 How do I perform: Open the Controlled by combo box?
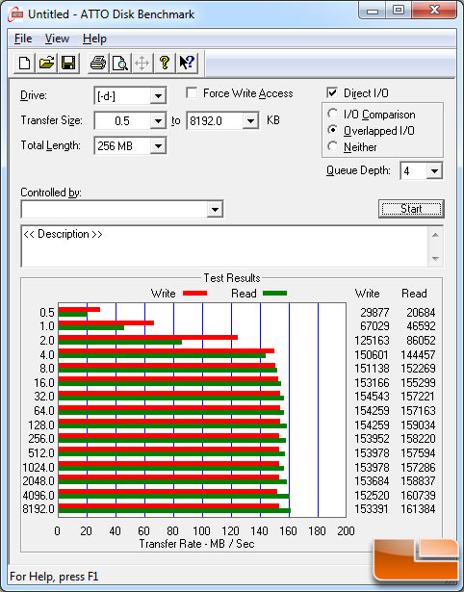[122, 209]
